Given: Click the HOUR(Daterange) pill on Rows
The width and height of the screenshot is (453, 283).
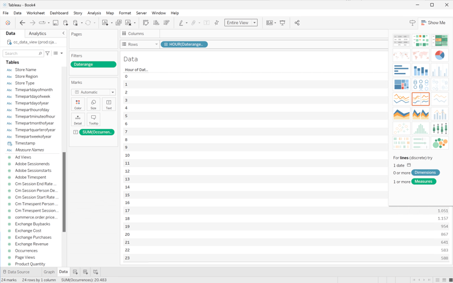Looking at the screenshot, I should coord(184,44).
